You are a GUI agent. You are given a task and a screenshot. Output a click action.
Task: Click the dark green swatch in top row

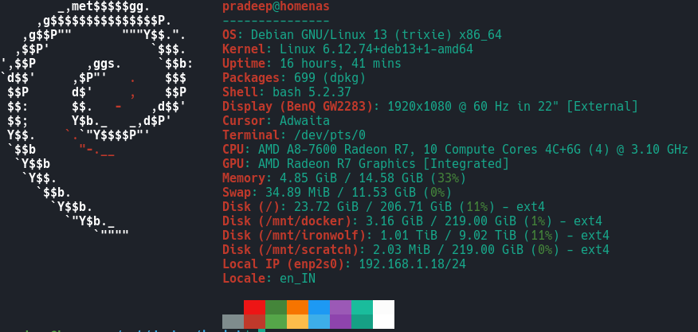pyautogui.click(x=276, y=307)
